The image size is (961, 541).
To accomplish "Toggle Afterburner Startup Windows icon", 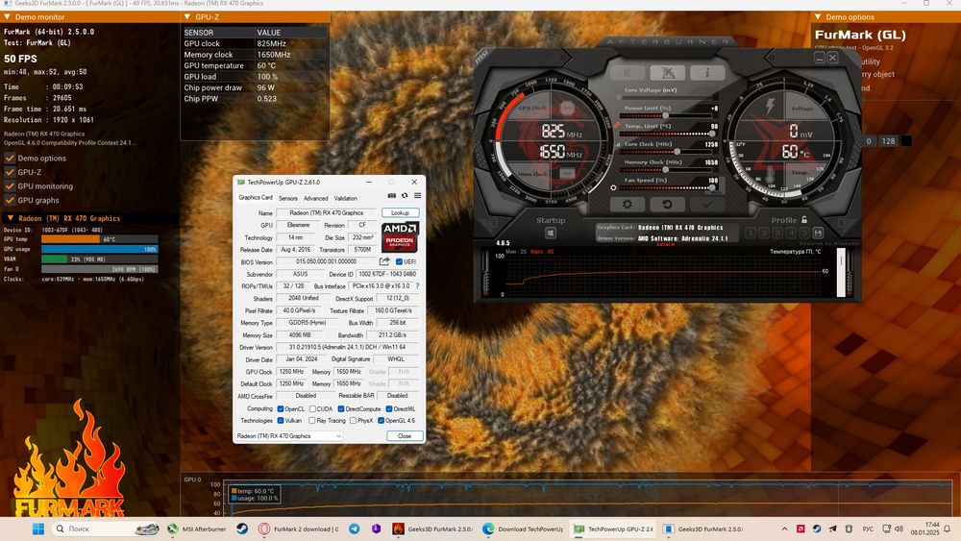I will point(551,233).
